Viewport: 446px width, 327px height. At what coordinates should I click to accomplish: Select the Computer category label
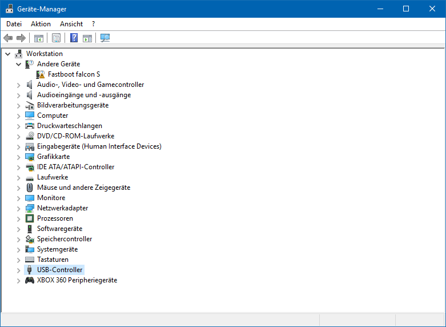tap(53, 115)
